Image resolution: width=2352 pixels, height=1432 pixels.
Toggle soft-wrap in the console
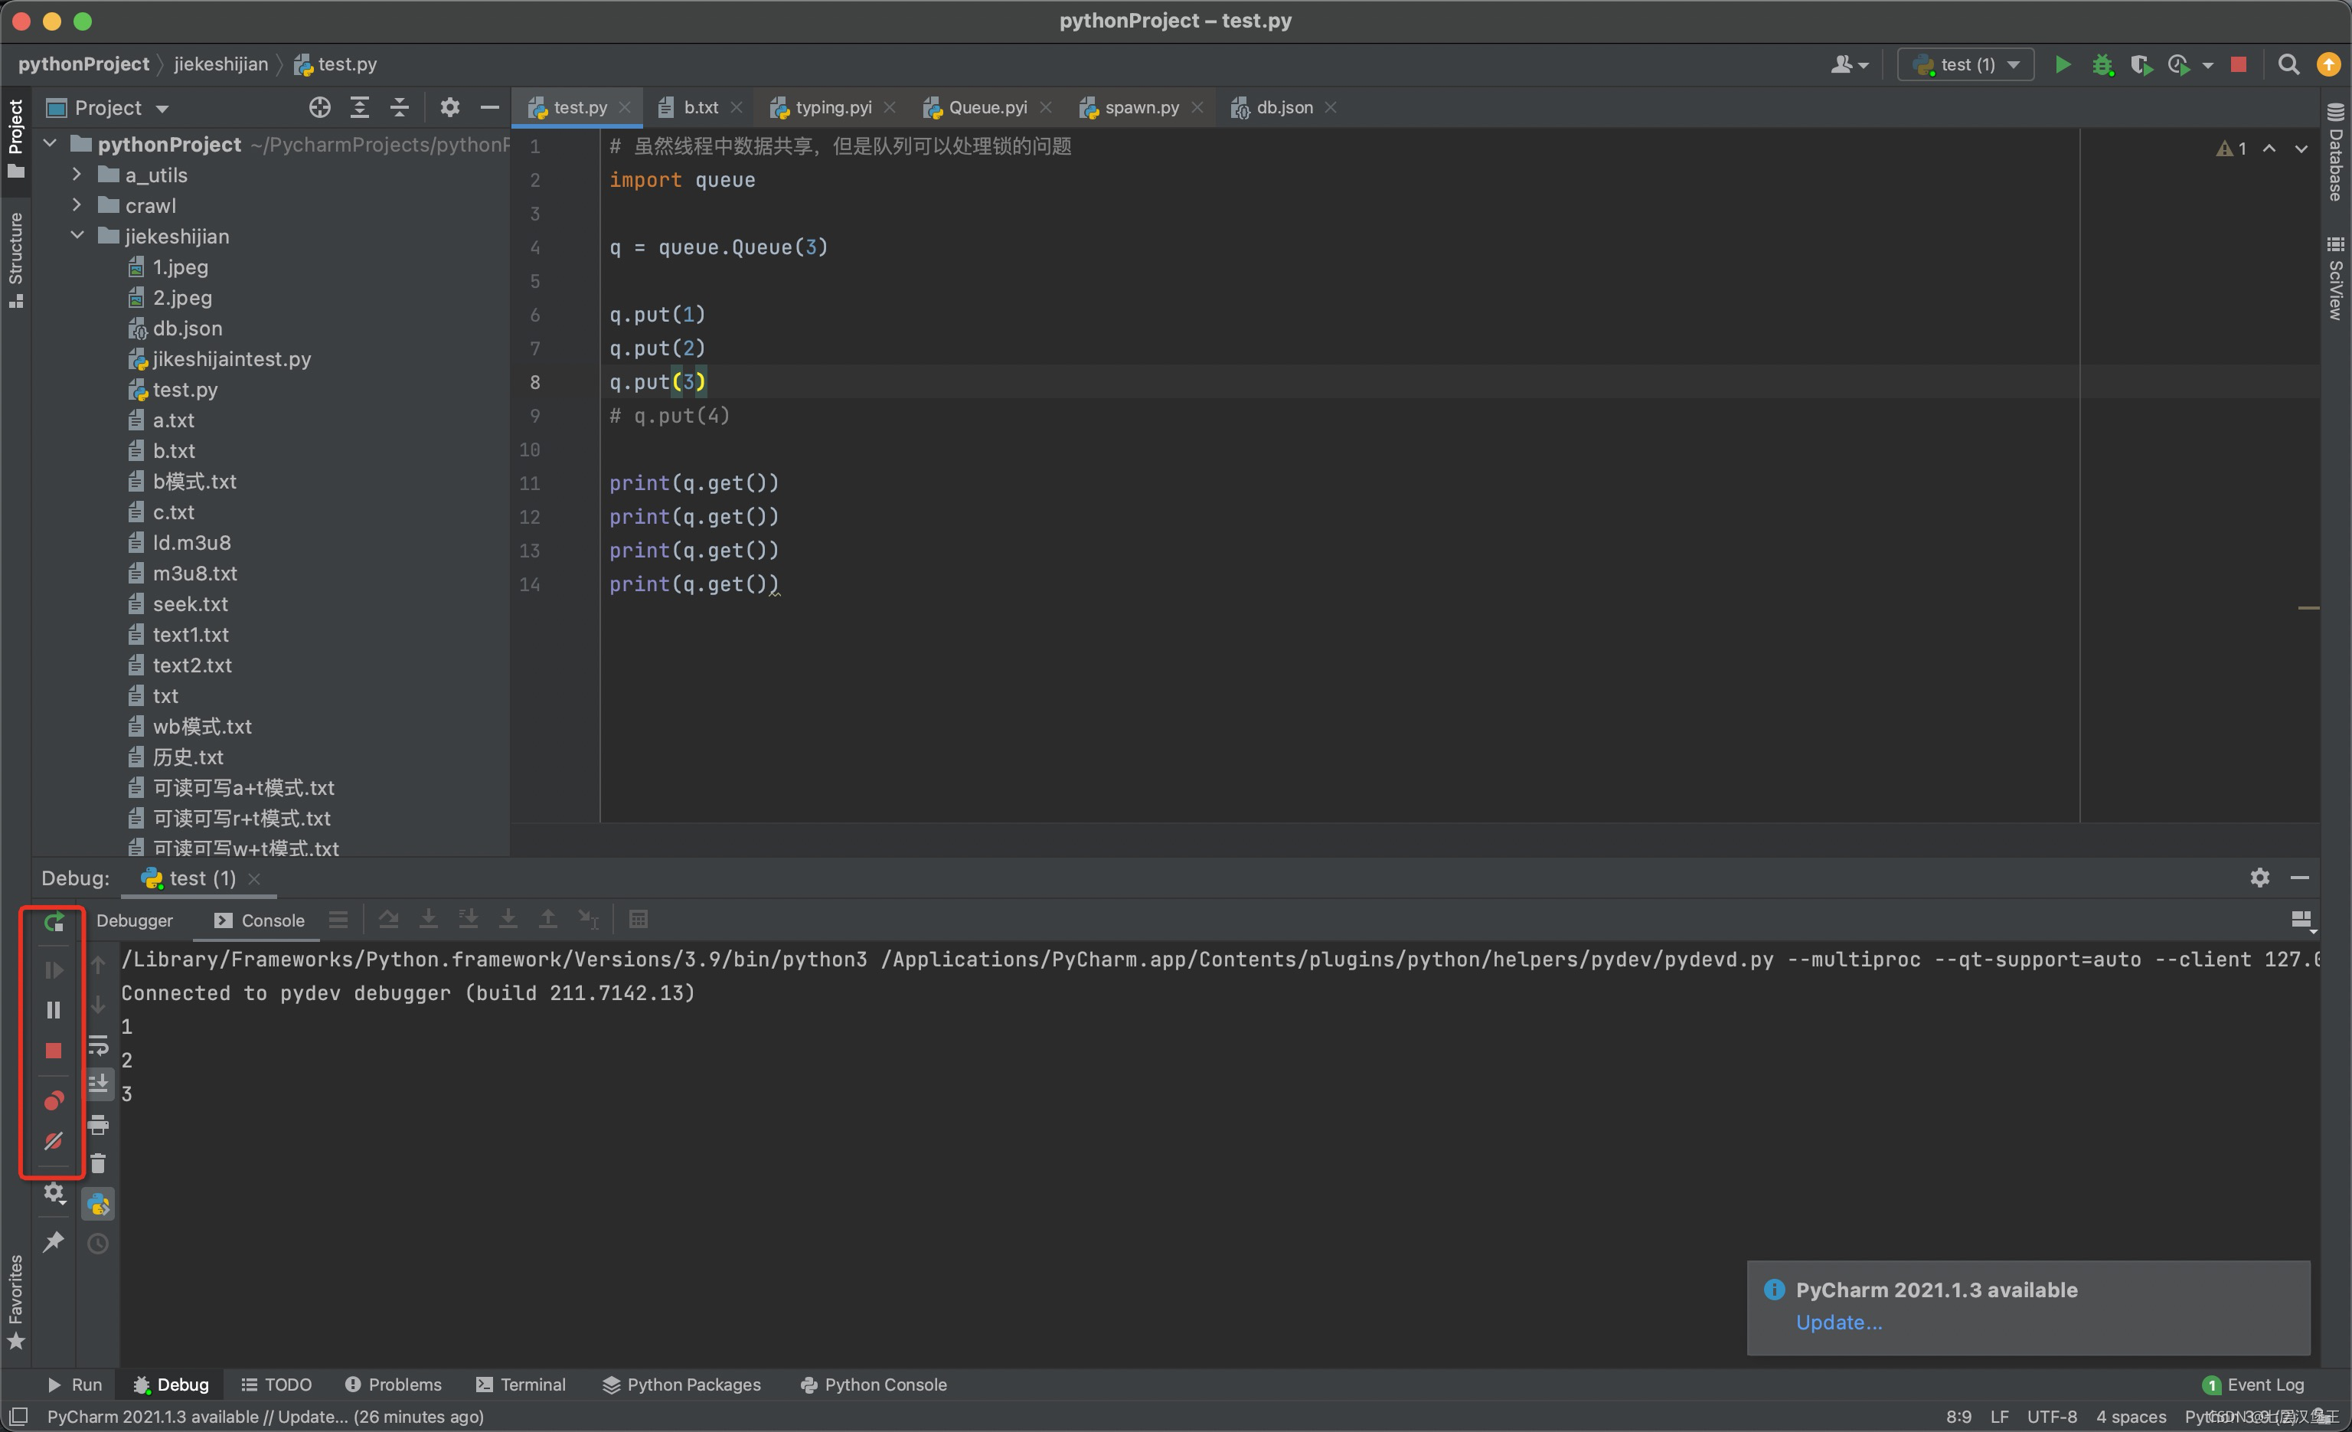98,1045
